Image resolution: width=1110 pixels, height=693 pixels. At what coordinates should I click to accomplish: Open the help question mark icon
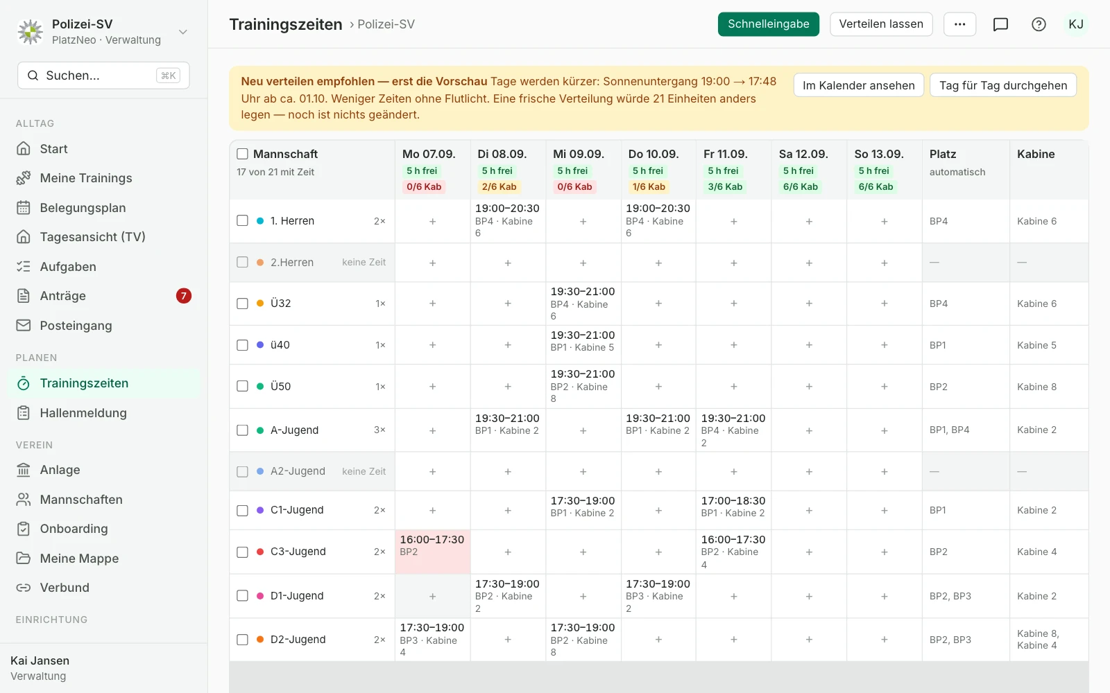click(1039, 24)
